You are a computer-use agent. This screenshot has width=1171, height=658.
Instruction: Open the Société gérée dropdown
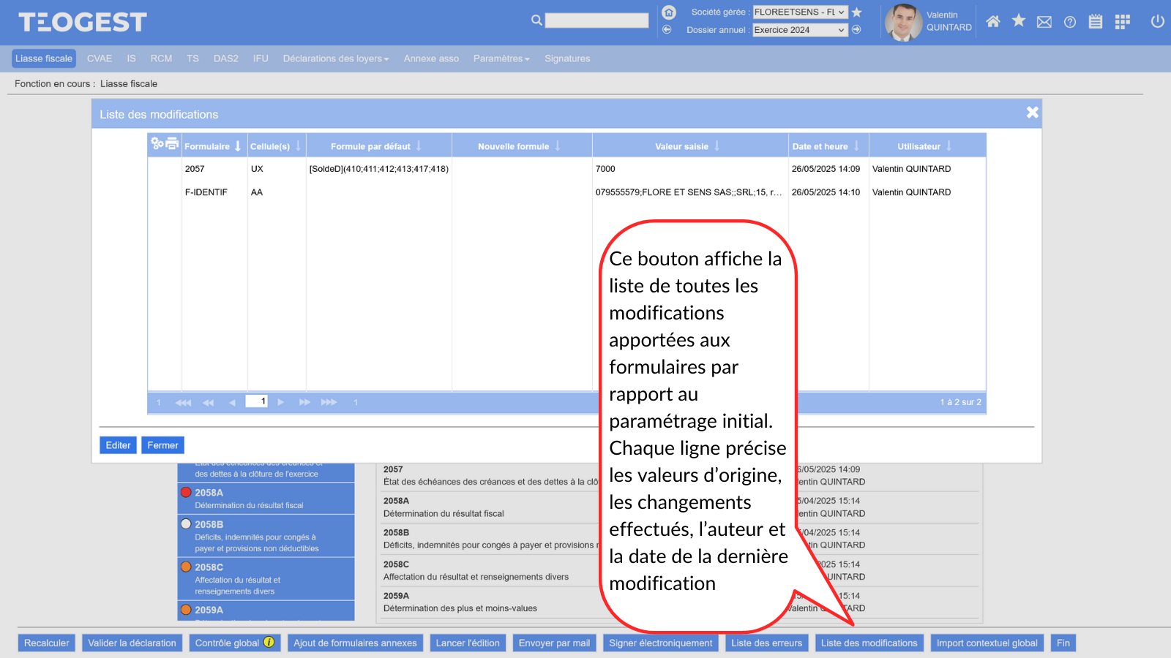coord(800,12)
